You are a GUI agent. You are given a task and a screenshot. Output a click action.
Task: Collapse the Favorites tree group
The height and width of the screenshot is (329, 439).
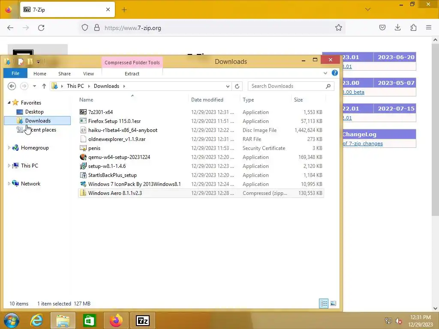click(x=9, y=103)
